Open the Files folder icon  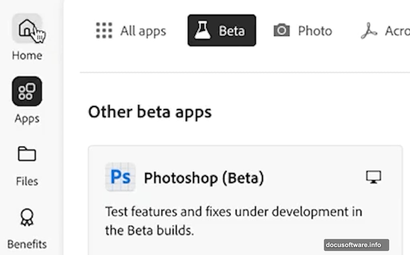(x=27, y=154)
